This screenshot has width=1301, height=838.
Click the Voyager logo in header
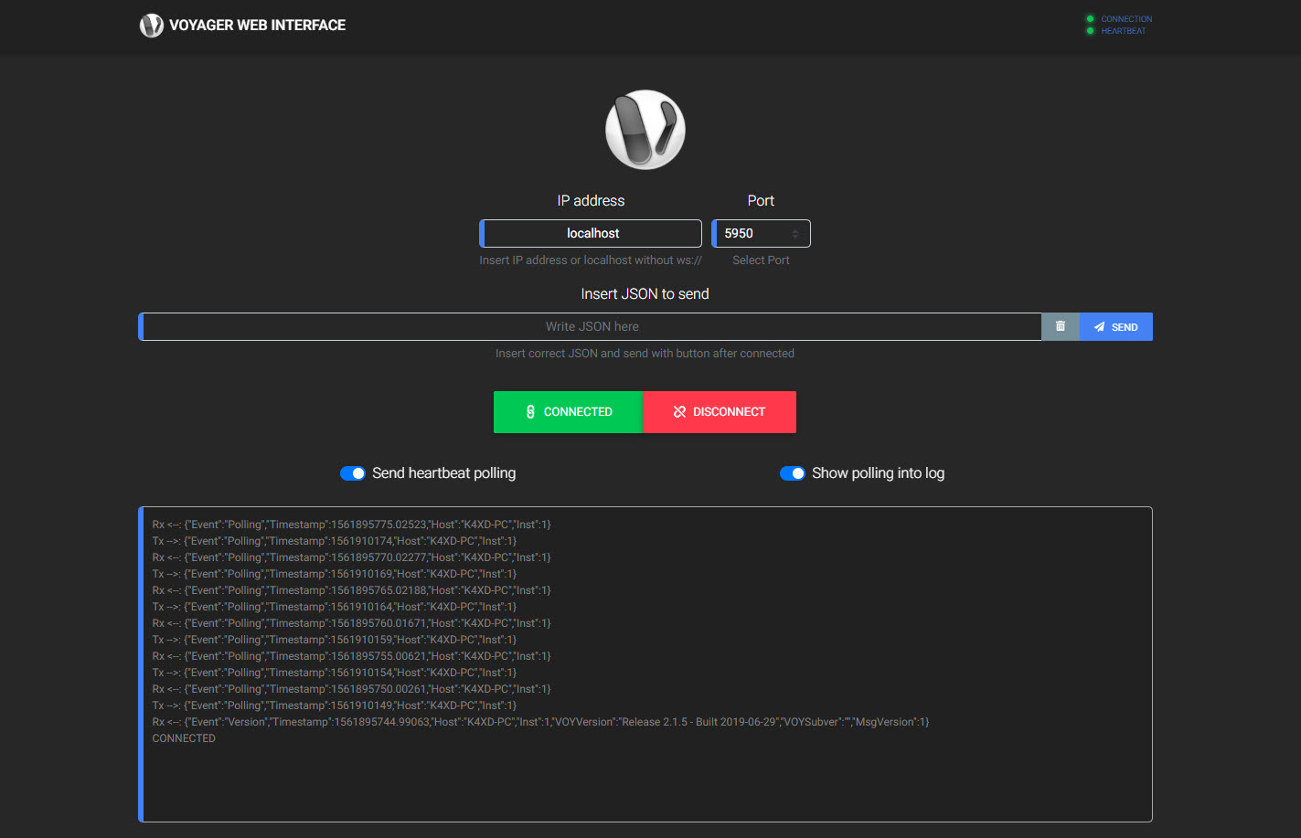(x=151, y=26)
